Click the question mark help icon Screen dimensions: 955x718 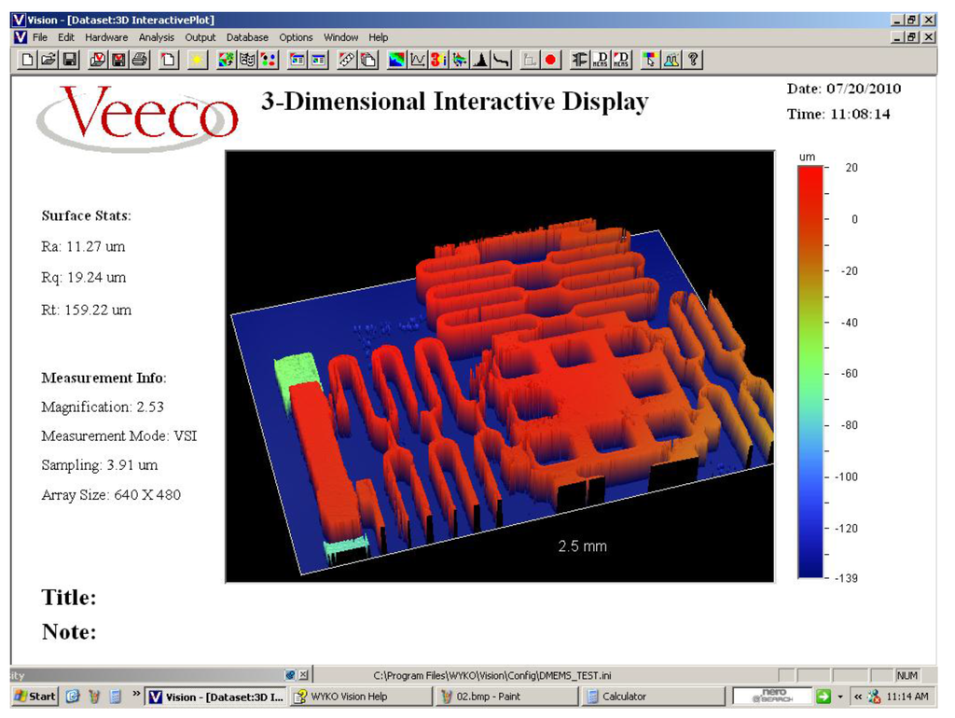694,60
